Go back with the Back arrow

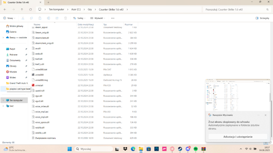tap(5, 9)
